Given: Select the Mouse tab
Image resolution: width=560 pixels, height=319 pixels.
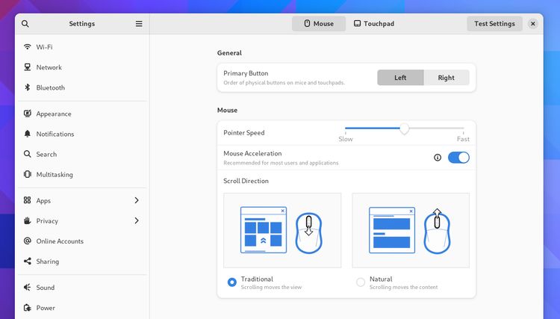Looking at the screenshot, I should point(319,24).
